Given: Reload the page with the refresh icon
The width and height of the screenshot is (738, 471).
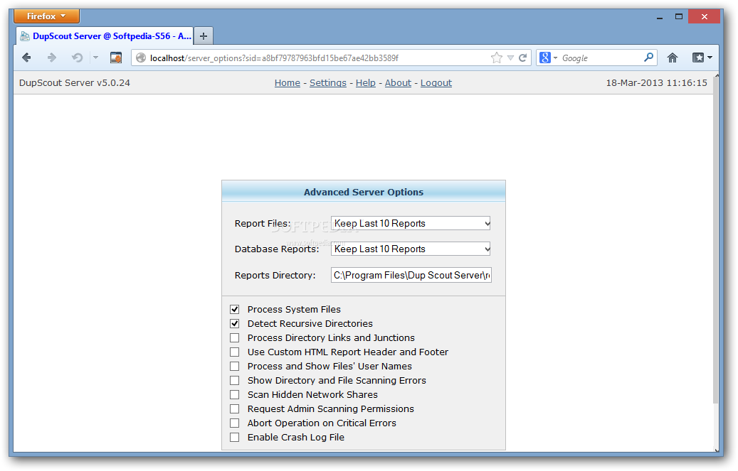Looking at the screenshot, I should [522, 58].
